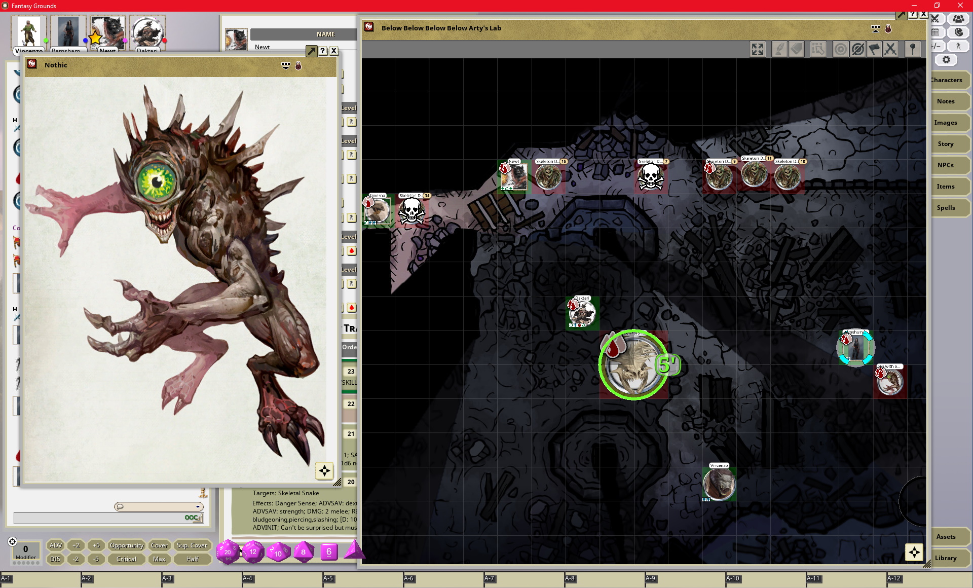The height and width of the screenshot is (588, 973).
Task: Click the Half modifier button
Action: pyautogui.click(x=192, y=559)
